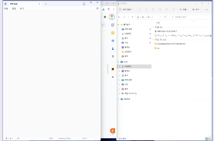The height and width of the screenshot is (141, 214).
Task: Select the Completed-20241016T105656Z-001 folder
Action: click(171, 44)
